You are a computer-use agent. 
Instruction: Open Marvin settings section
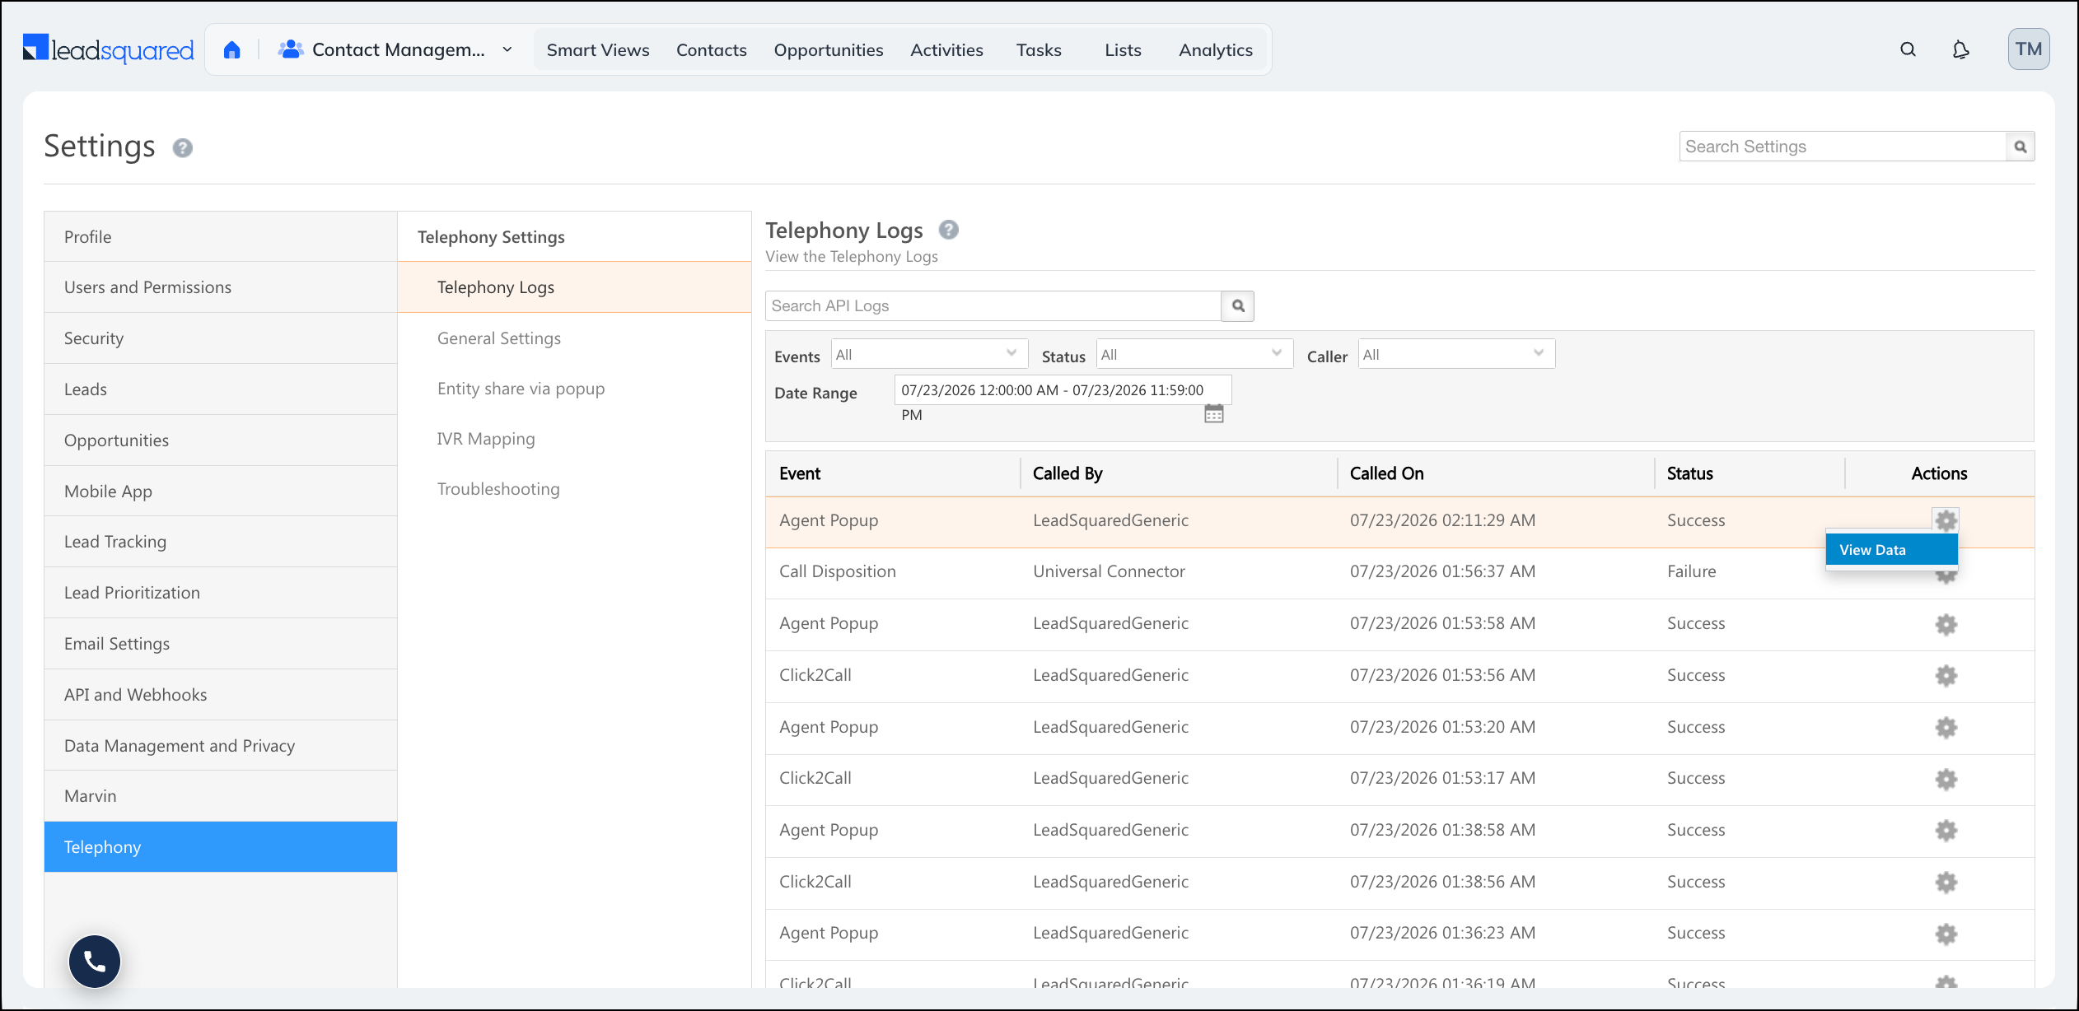tap(221, 796)
